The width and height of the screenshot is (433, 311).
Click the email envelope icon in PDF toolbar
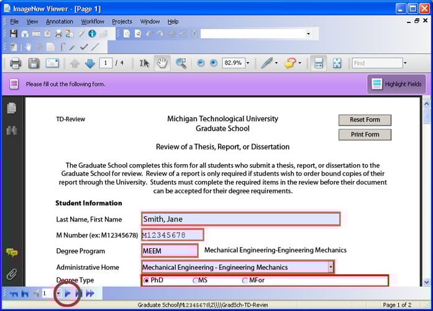pyautogui.click(x=52, y=63)
